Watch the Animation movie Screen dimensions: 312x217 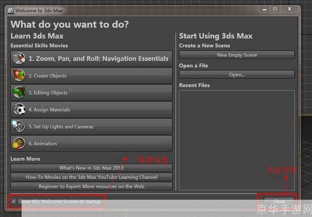point(91,144)
